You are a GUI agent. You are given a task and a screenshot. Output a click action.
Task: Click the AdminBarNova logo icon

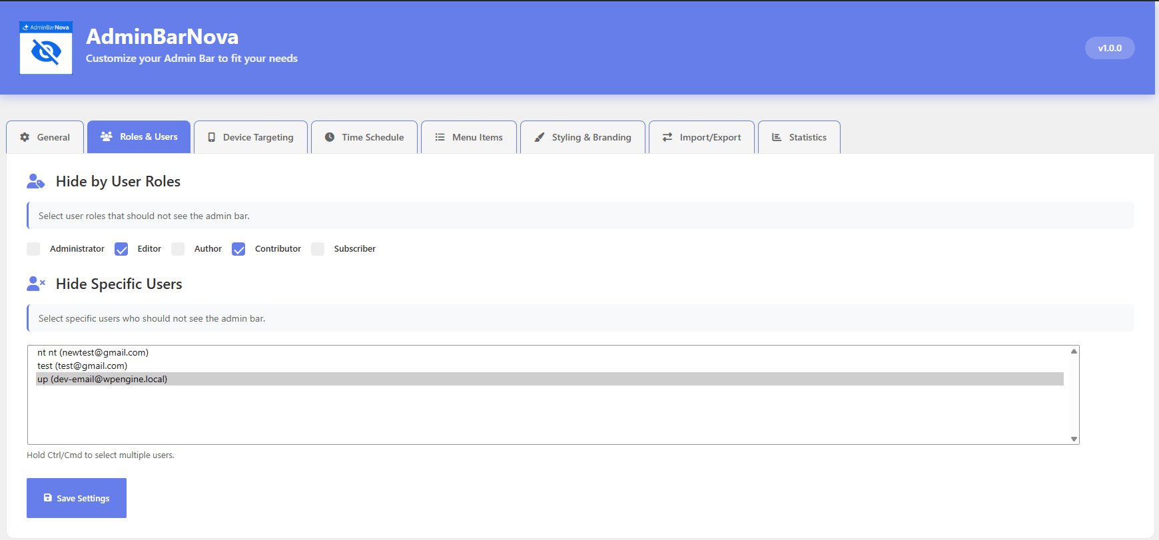[46, 48]
